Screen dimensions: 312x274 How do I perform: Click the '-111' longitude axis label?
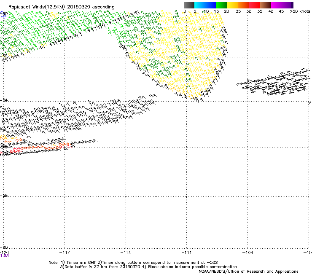[187, 253]
